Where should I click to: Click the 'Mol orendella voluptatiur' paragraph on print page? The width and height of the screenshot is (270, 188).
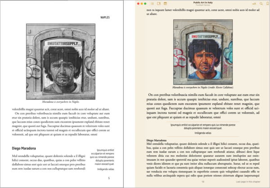point(49,162)
